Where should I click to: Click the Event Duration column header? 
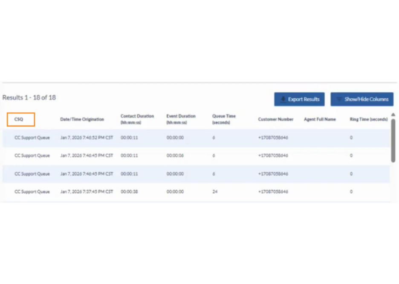pos(181,119)
